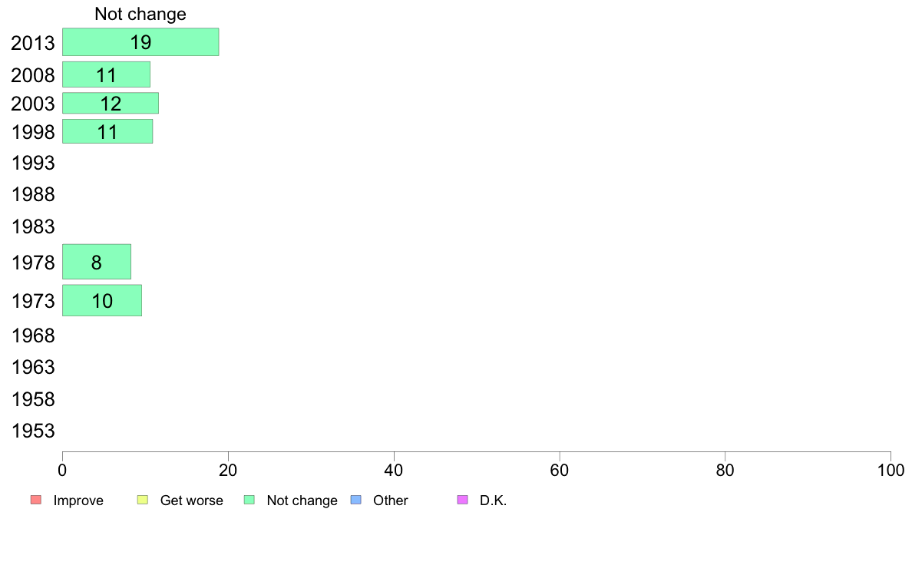
Task: Click the red Improve legend swatch
Action: pyautogui.click(x=36, y=500)
